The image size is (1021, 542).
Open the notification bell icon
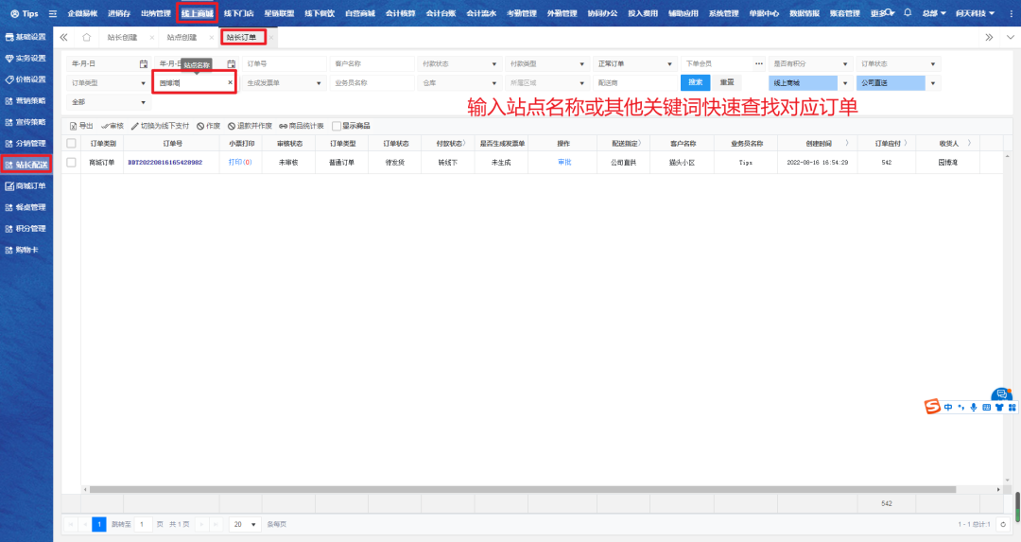(x=908, y=13)
